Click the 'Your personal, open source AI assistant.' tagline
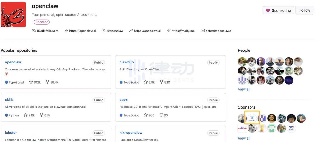Screen dimensions: 323x142 tap(64, 14)
